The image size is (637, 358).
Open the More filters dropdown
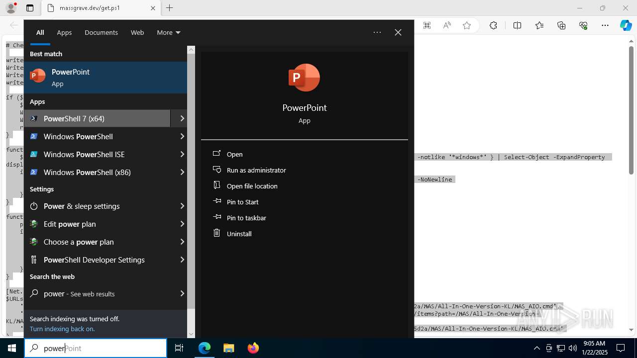169,32
